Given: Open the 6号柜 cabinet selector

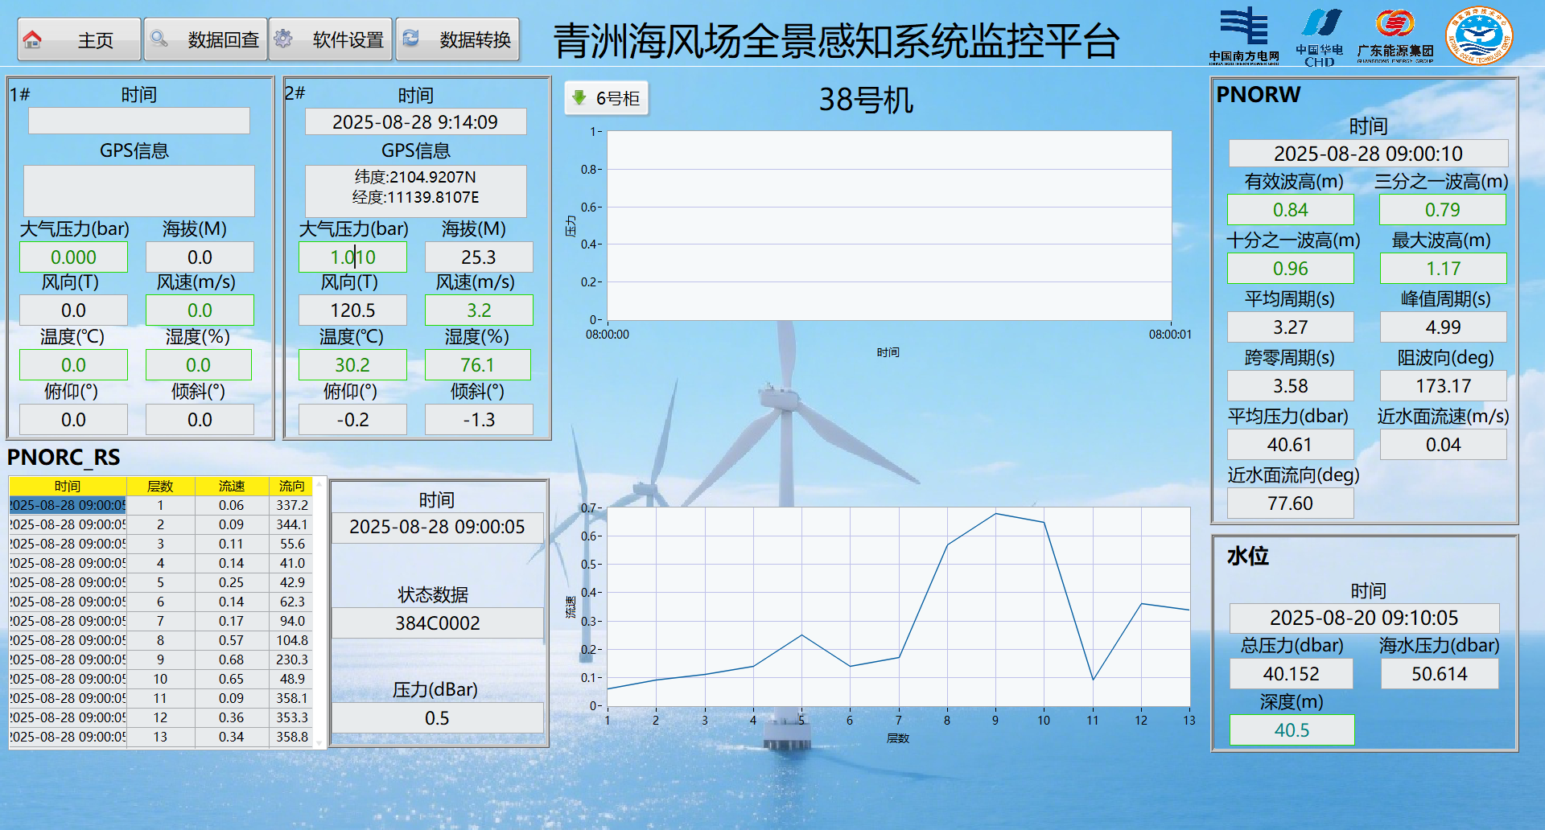Looking at the screenshot, I should point(607,98).
